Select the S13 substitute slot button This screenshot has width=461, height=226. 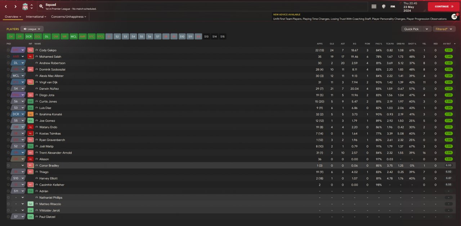click(206, 36)
